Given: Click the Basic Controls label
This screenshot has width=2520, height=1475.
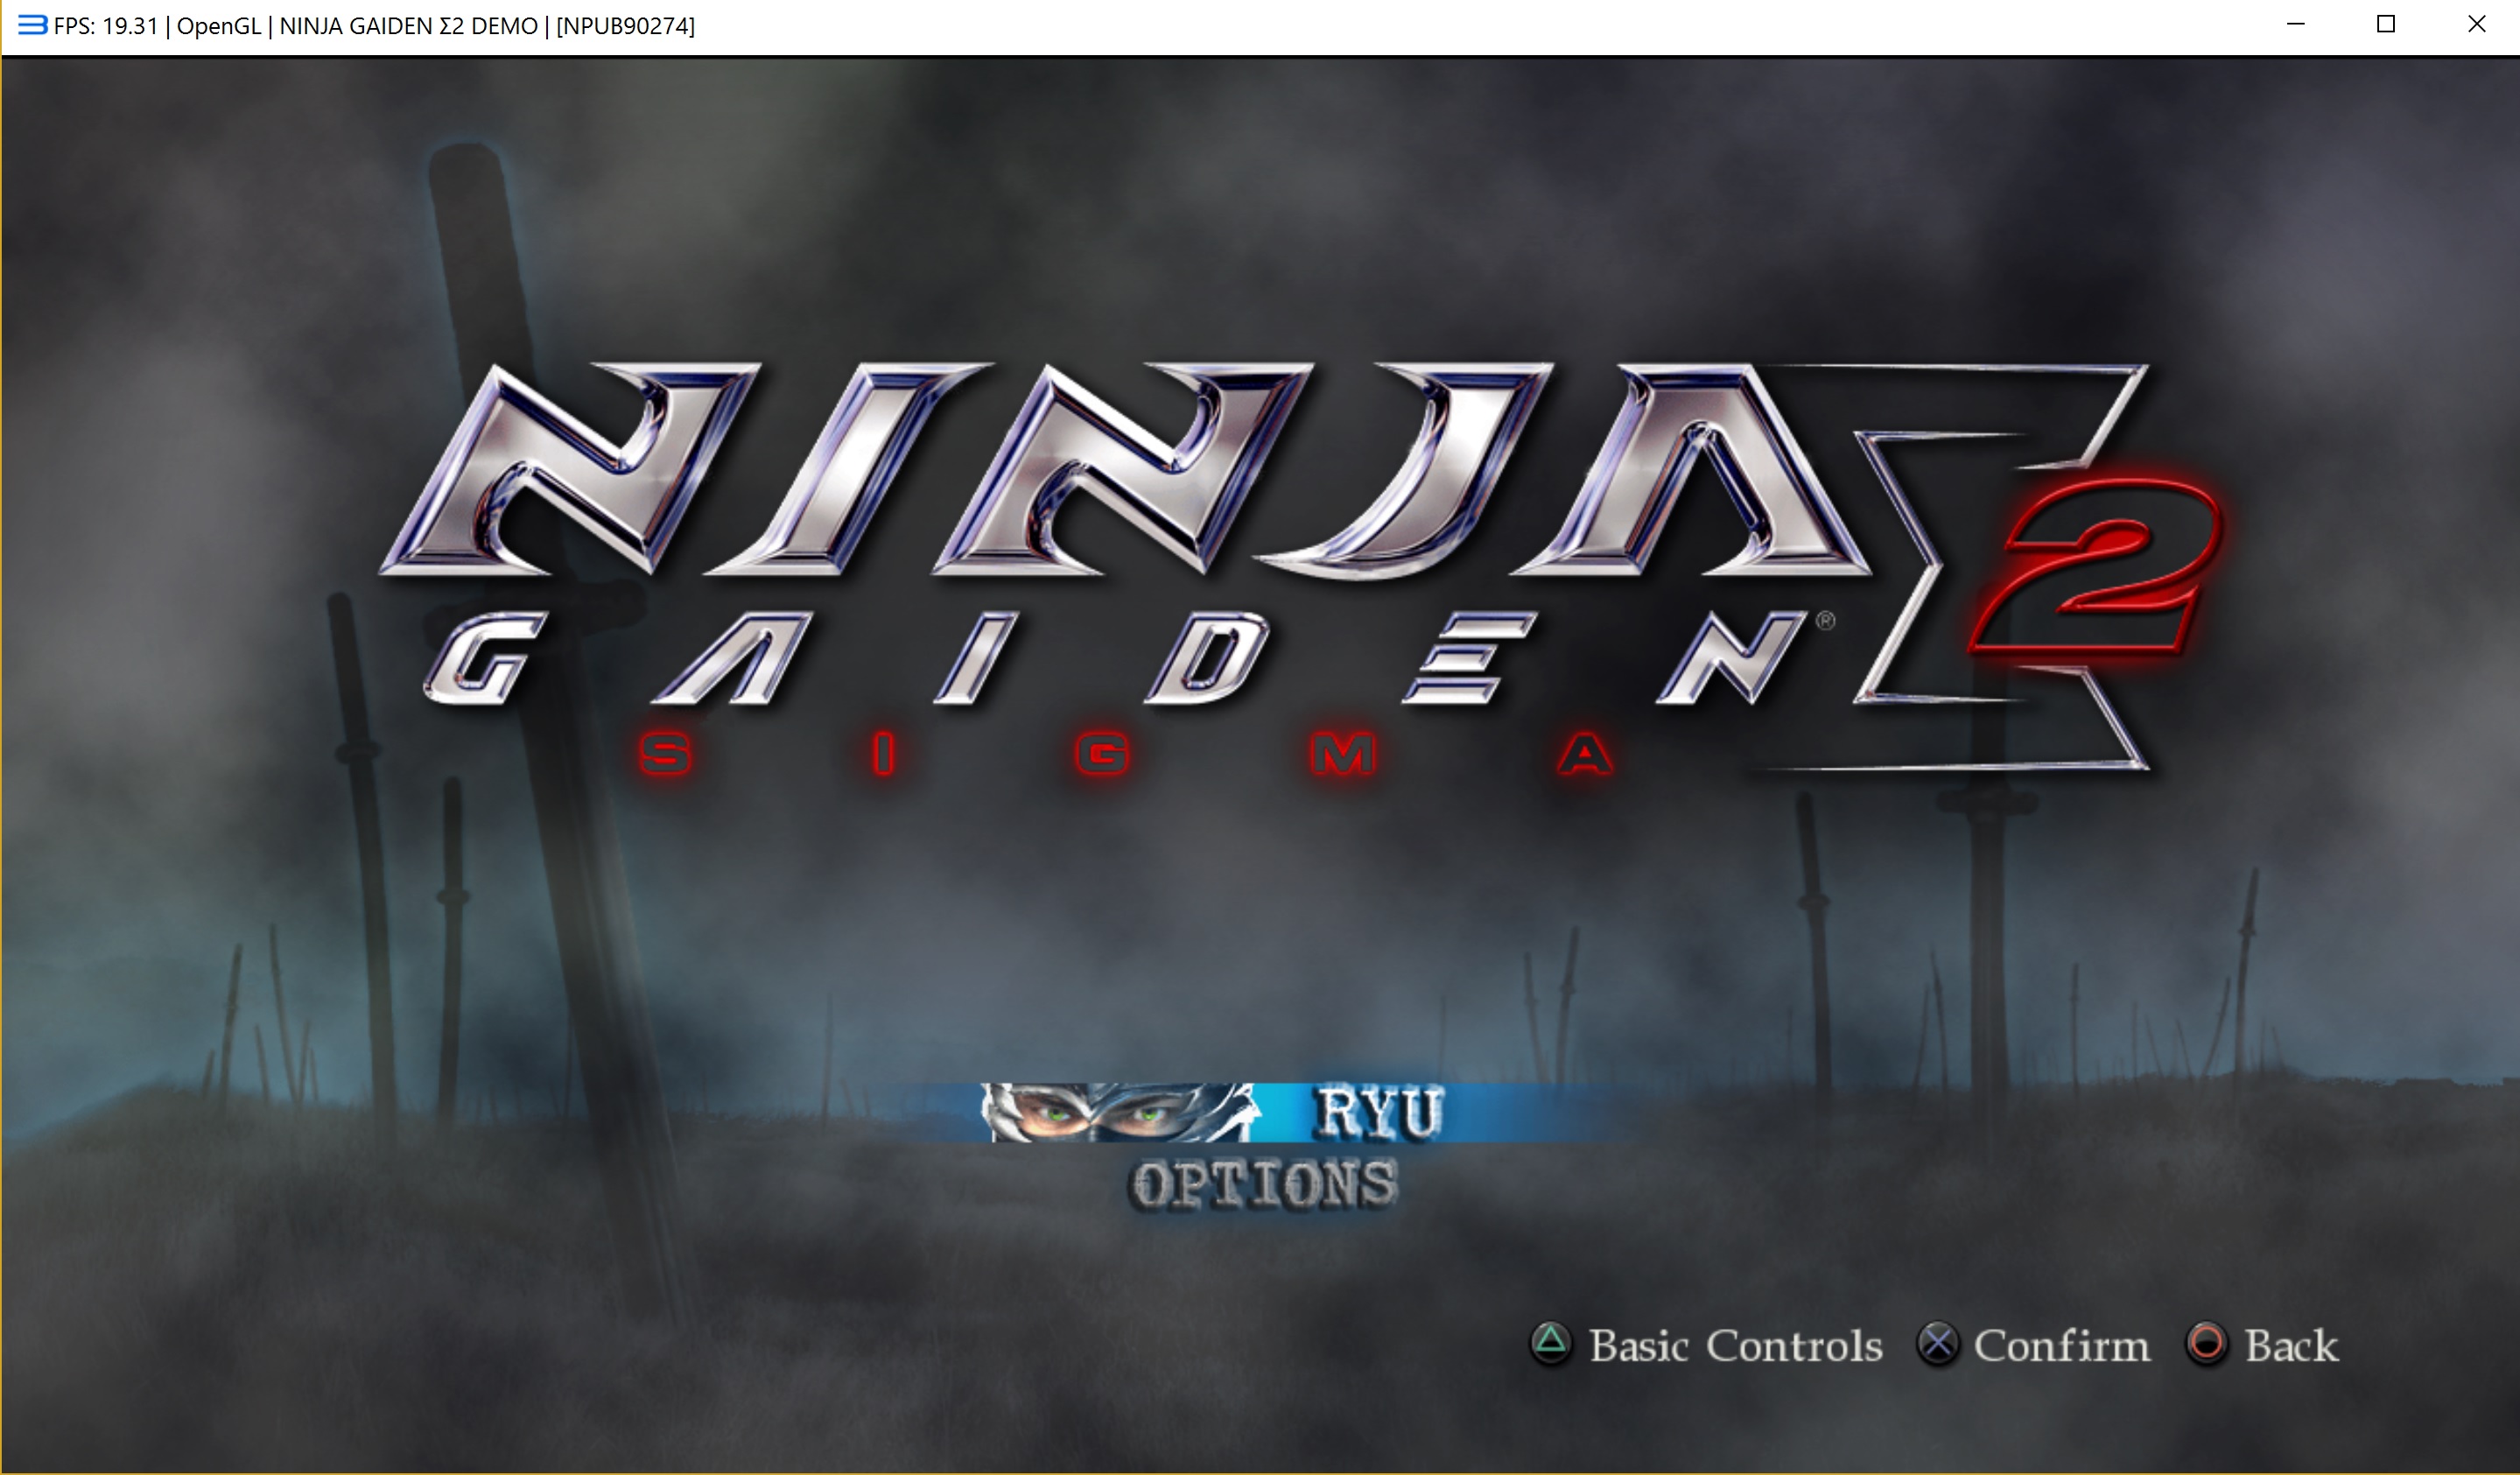Looking at the screenshot, I should pyautogui.click(x=1735, y=1345).
